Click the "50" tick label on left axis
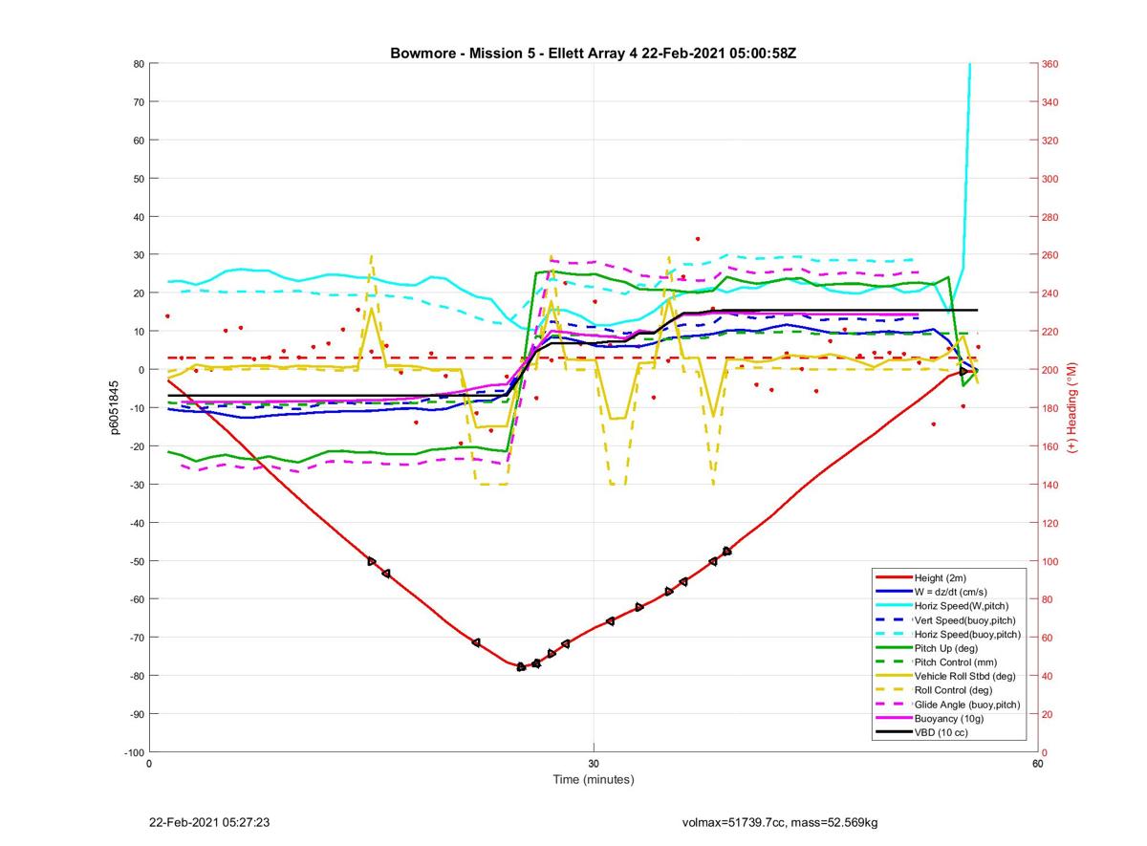Screen dimensions: 1147x846 tap(138, 179)
